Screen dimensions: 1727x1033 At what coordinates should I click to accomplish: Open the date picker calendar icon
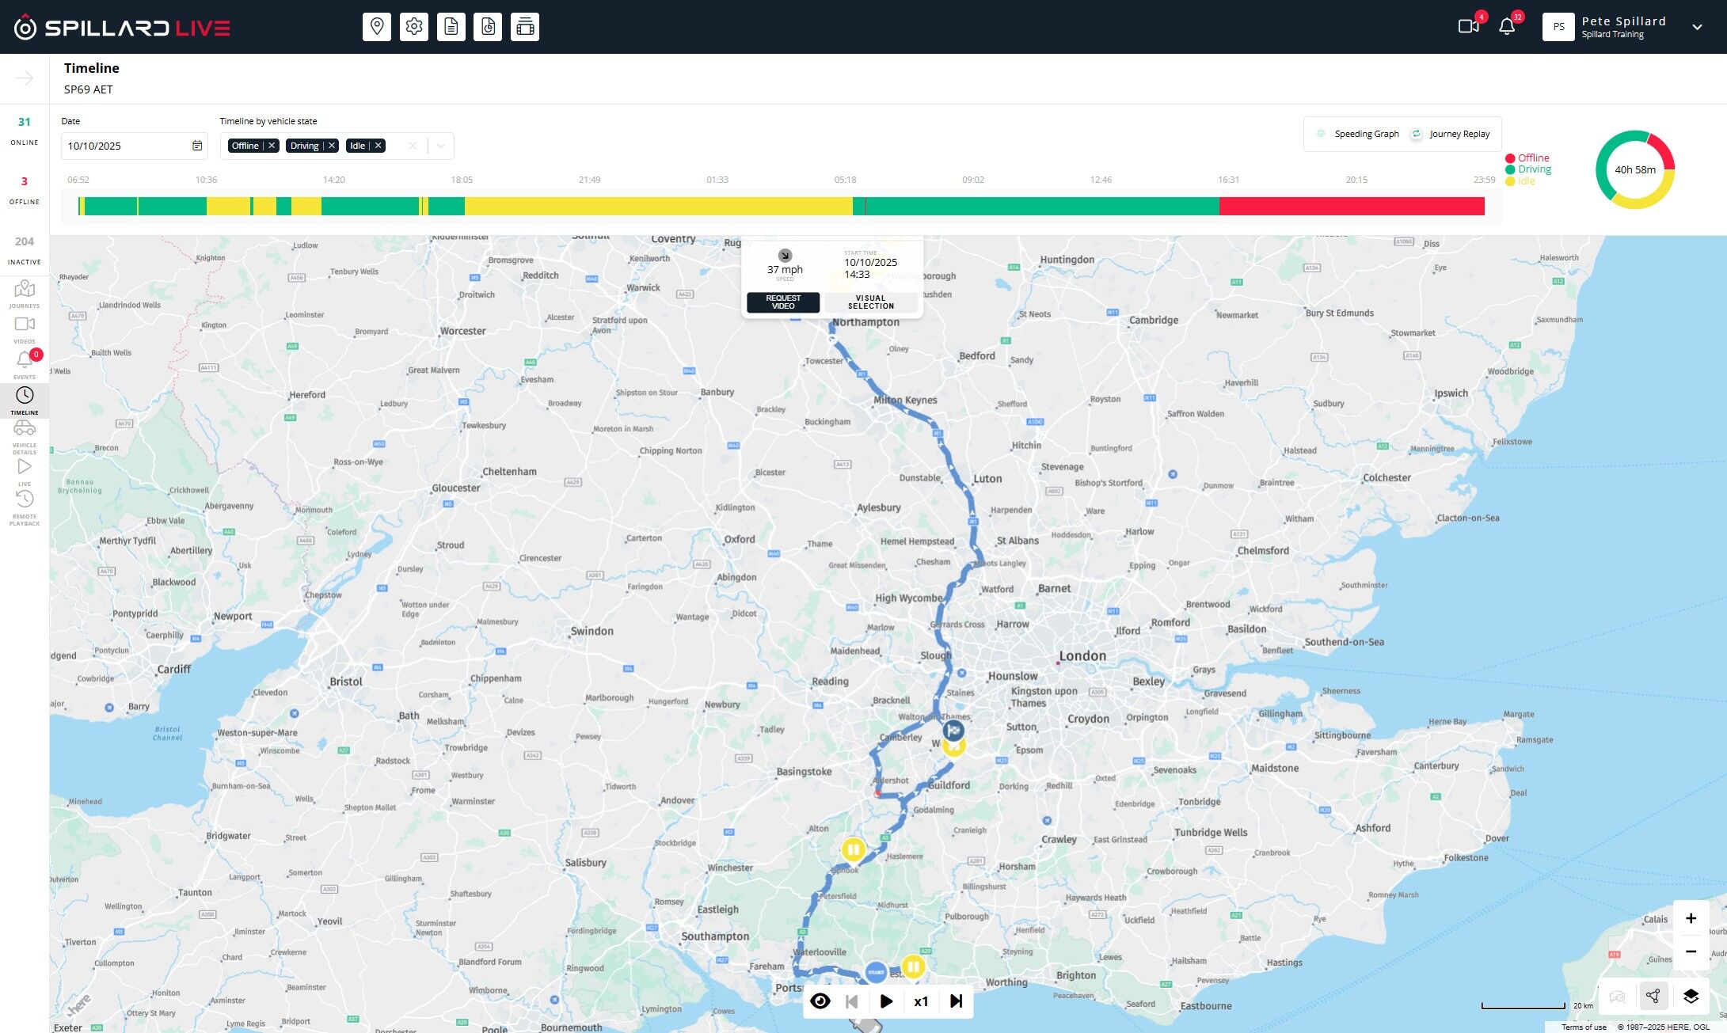[197, 146]
